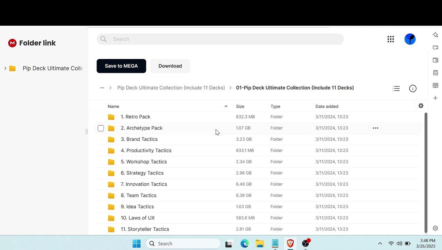Click the breadcrumb ellipsis menu
This screenshot has width=442, height=250.
pyautogui.click(x=102, y=88)
